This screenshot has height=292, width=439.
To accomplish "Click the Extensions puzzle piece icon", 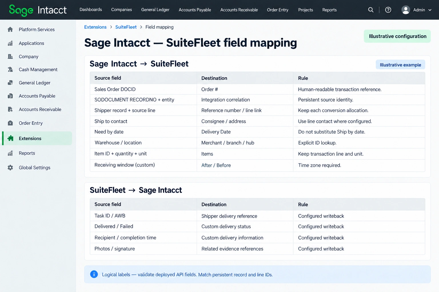I will pyautogui.click(x=11, y=138).
